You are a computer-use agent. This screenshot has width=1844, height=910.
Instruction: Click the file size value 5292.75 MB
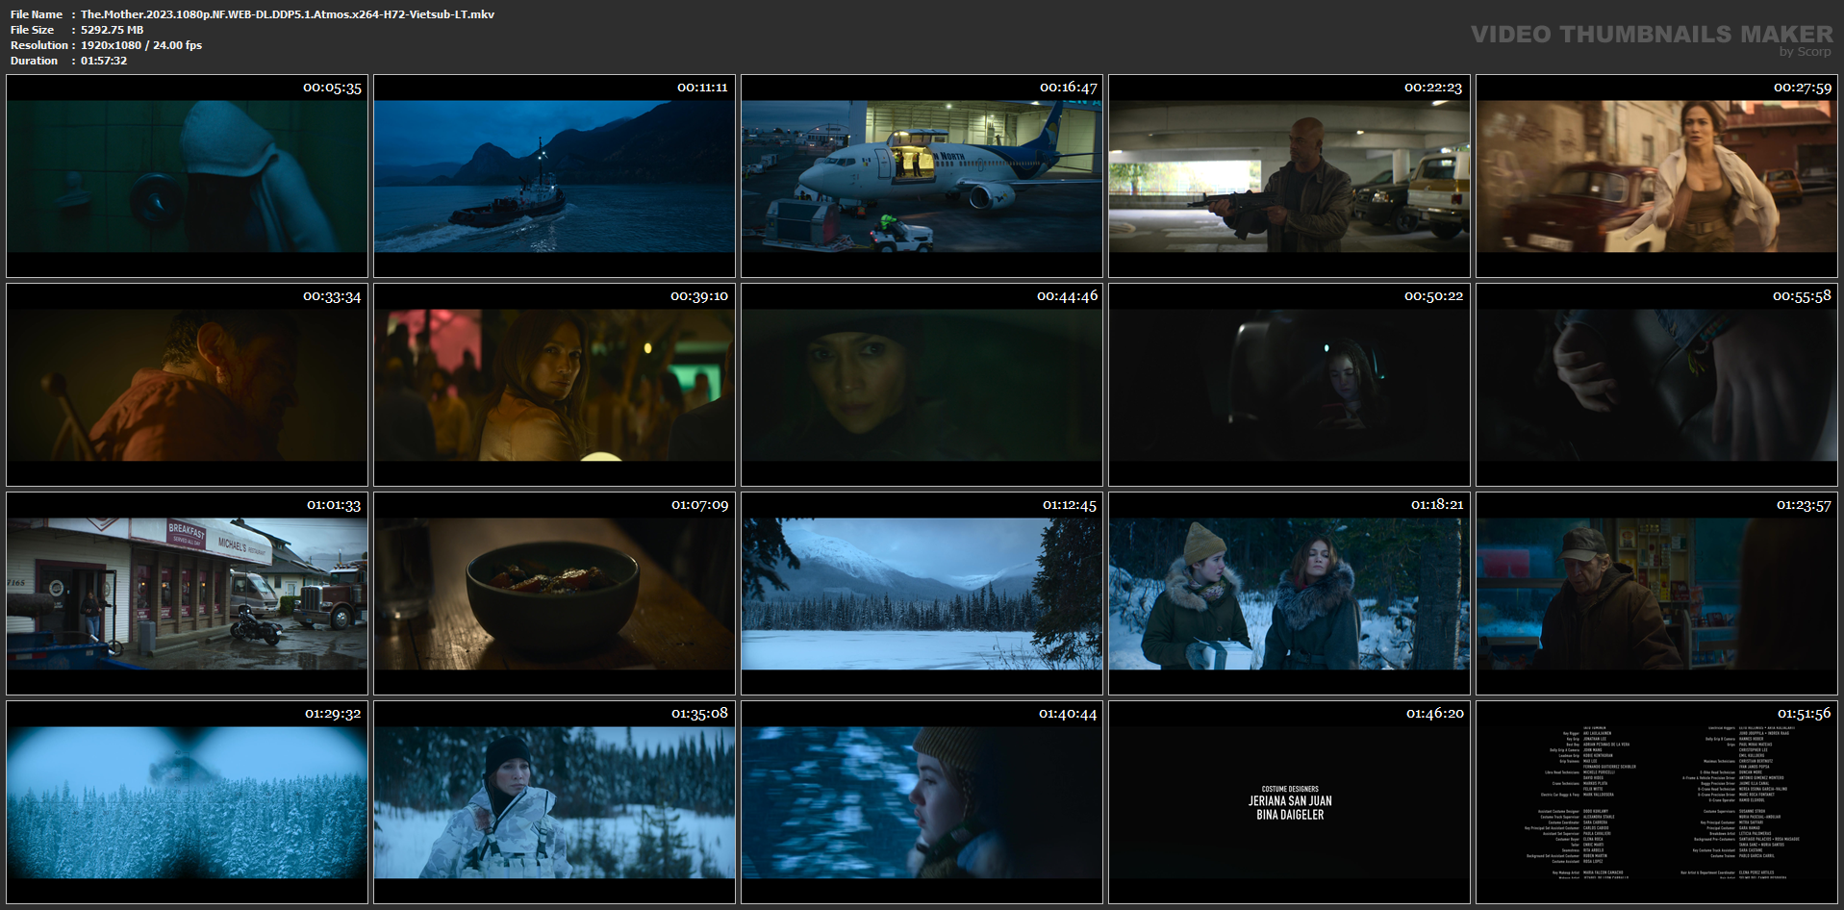pos(112,30)
